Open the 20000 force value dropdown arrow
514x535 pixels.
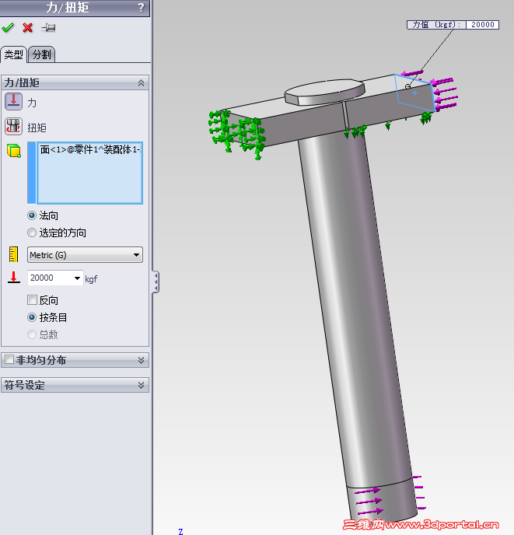click(78, 278)
